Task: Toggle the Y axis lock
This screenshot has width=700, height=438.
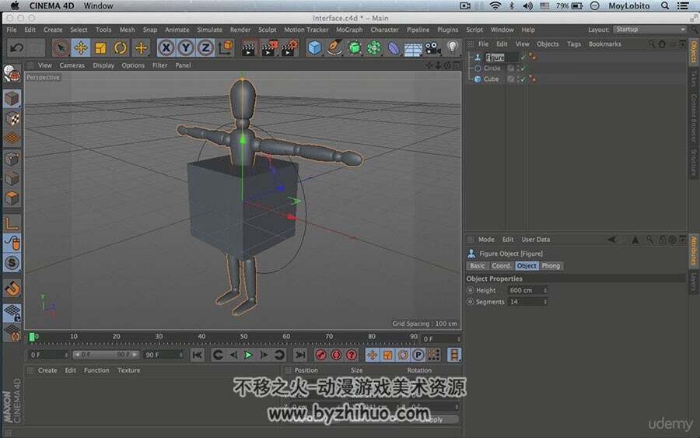Action: pyautogui.click(x=186, y=47)
